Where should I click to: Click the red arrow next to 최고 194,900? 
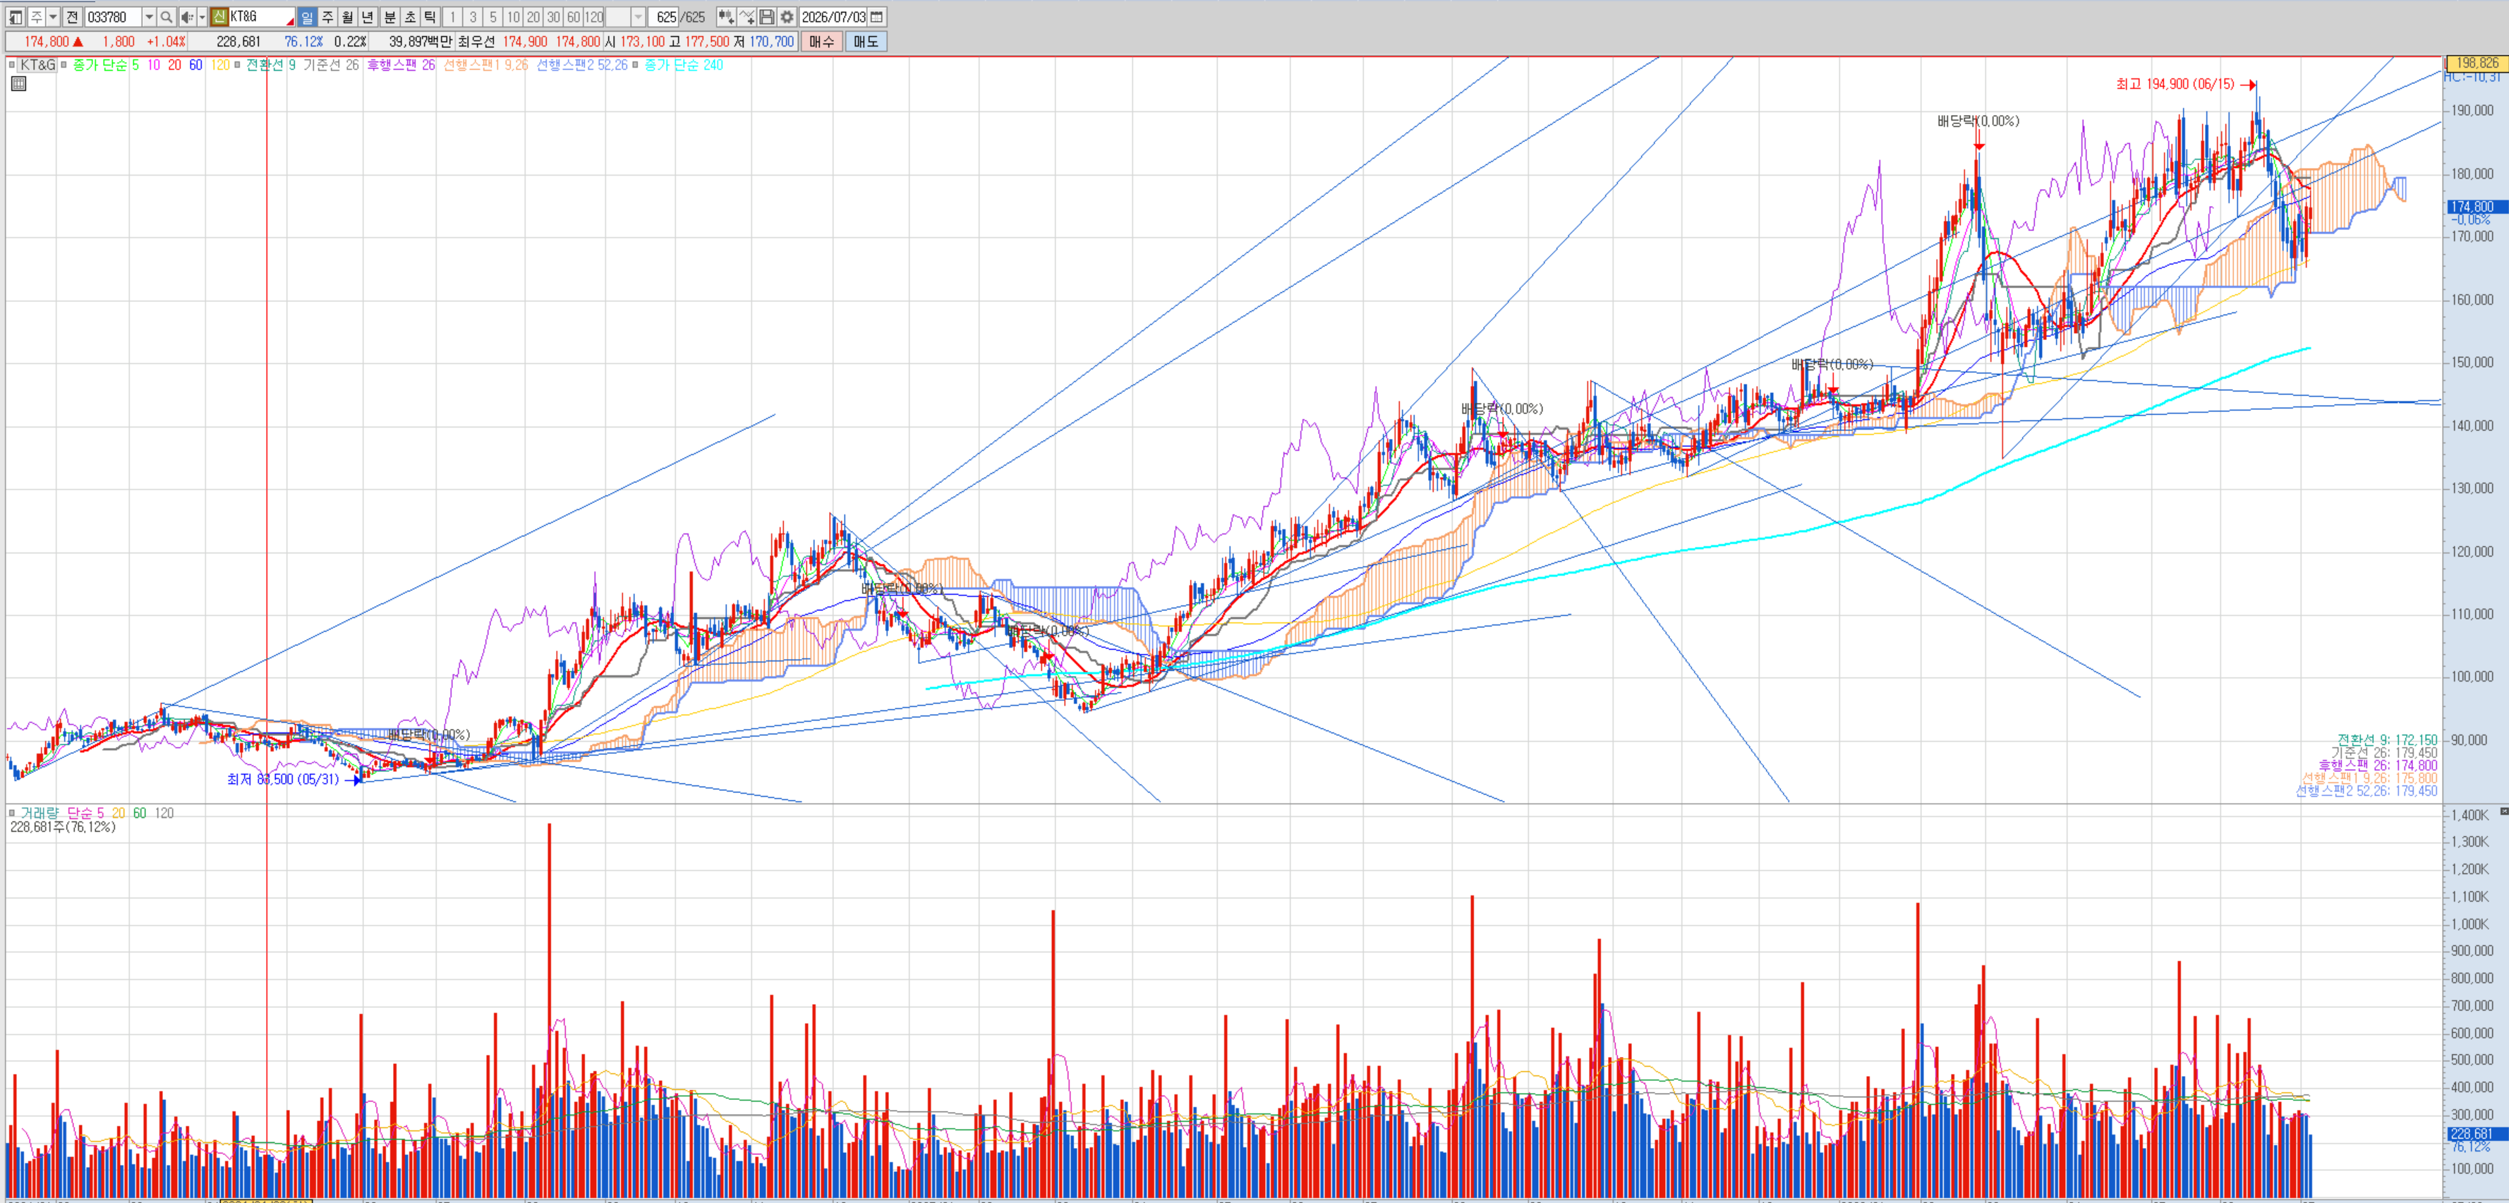click(2248, 85)
